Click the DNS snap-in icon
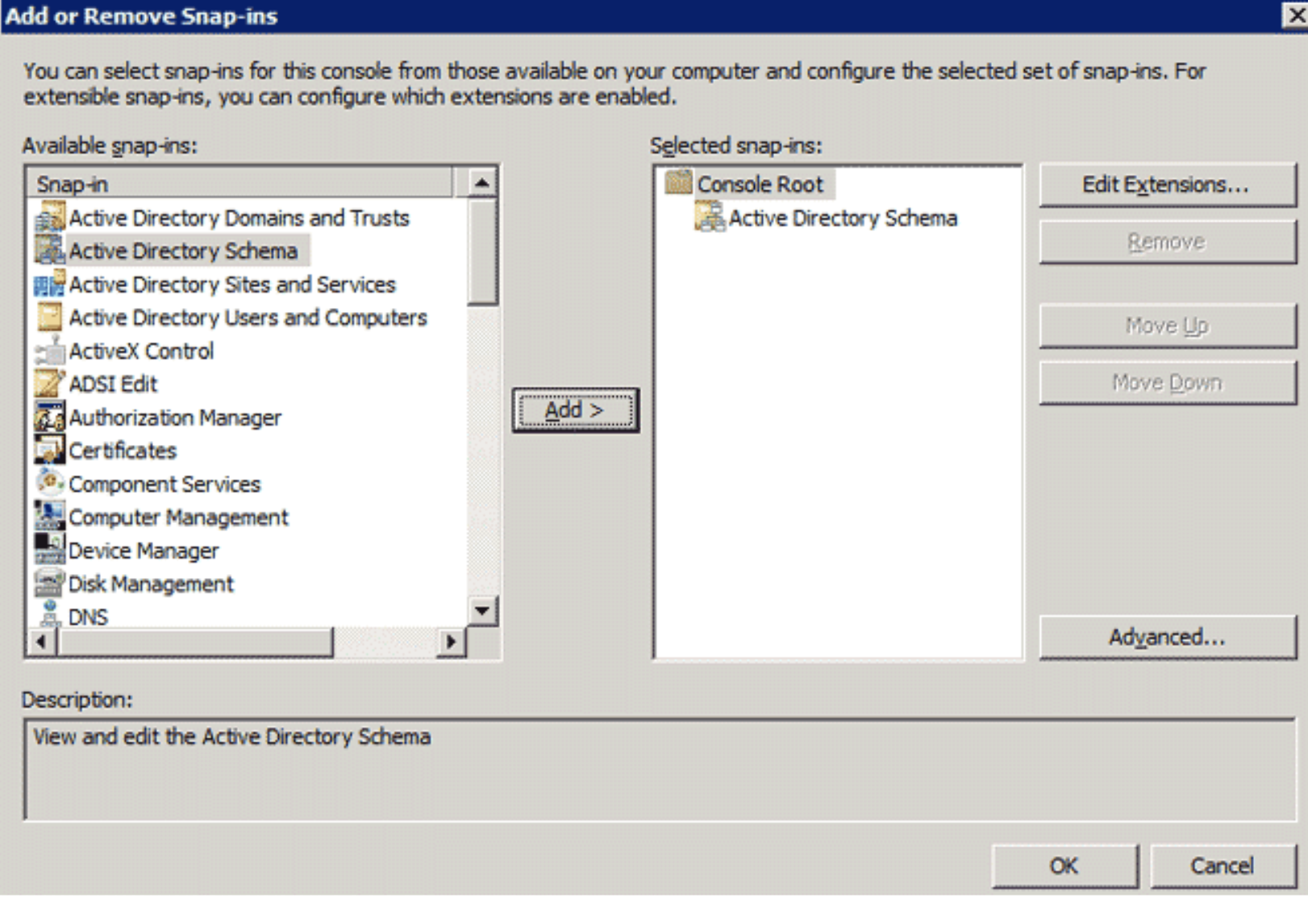The width and height of the screenshot is (1308, 902). coord(50,615)
